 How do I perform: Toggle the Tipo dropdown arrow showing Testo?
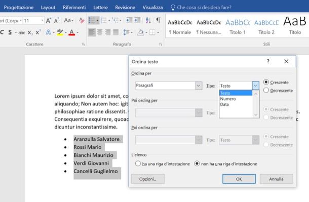(x=255, y=86)
